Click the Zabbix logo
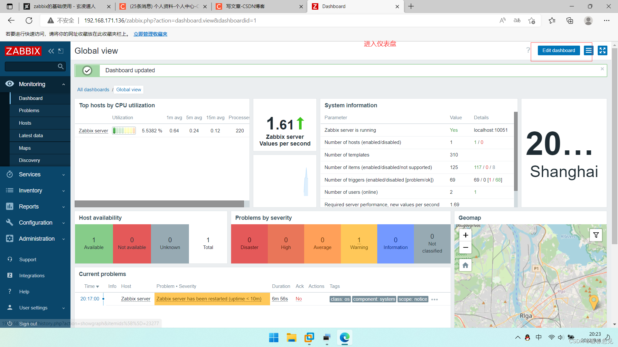Screen dimensions: 618x347 click(23, 51)
